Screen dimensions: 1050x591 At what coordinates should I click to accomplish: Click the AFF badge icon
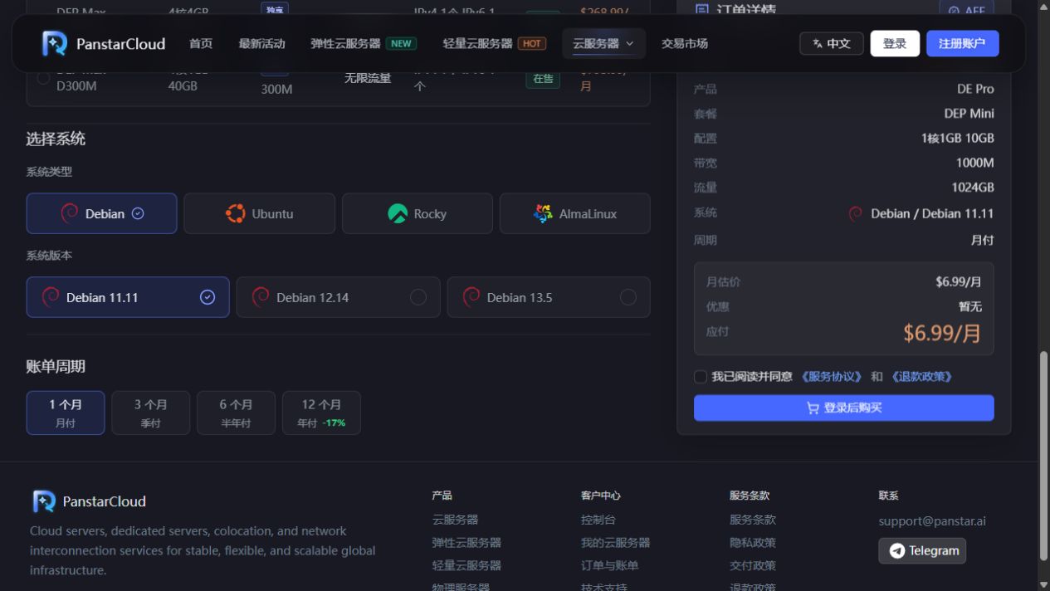[x=955, y=11]
